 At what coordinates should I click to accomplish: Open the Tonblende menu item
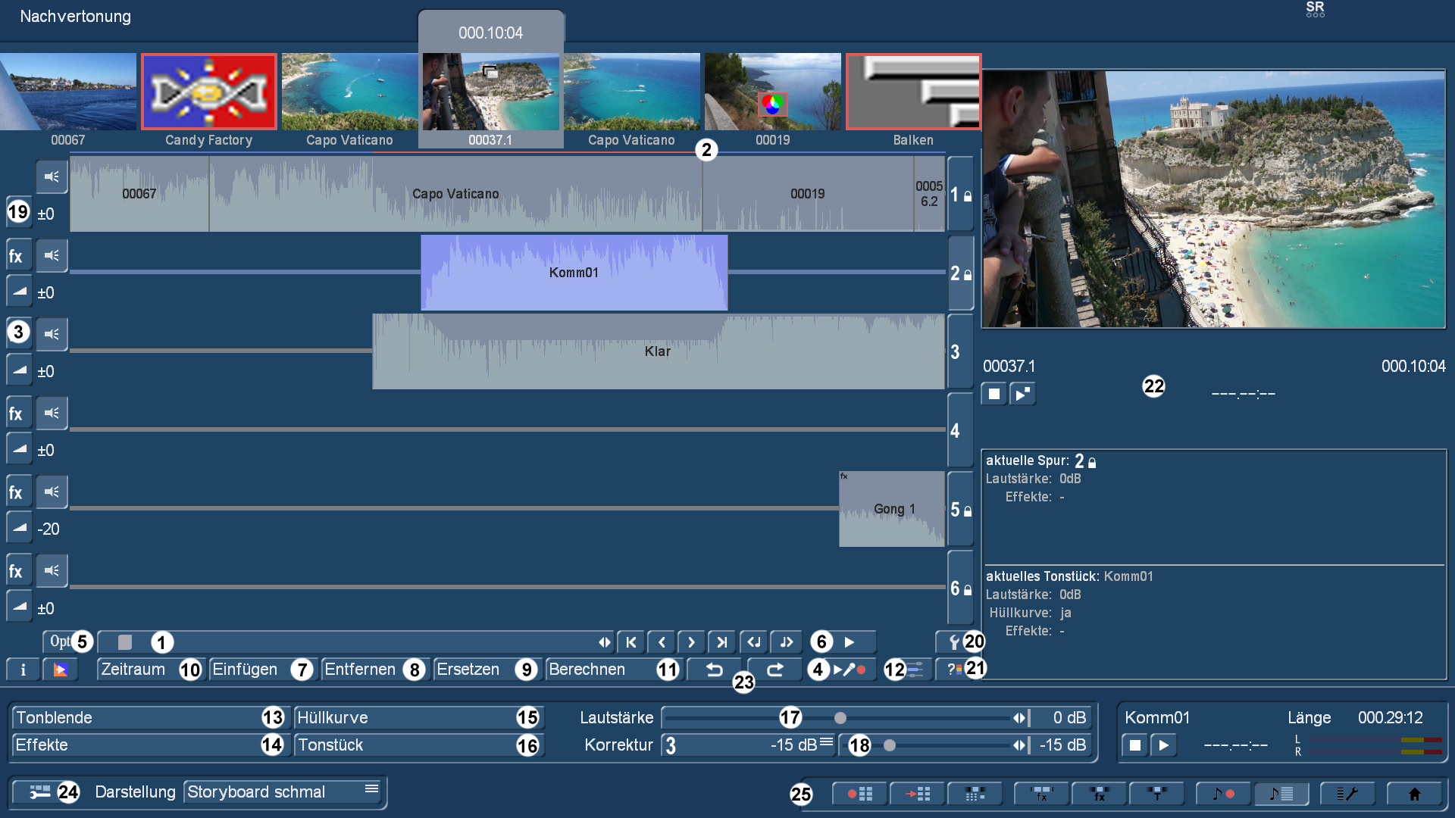click(138, 717)
